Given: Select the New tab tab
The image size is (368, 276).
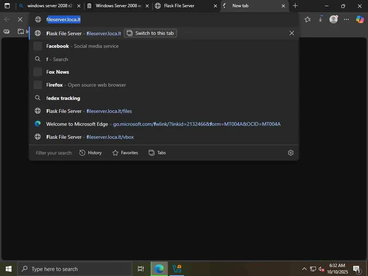Looking at the screenshot, I should (x=254, y=6).
